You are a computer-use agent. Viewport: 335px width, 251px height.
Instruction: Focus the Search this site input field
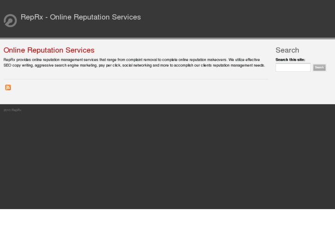pyautogui.click(x=293, y=68)
